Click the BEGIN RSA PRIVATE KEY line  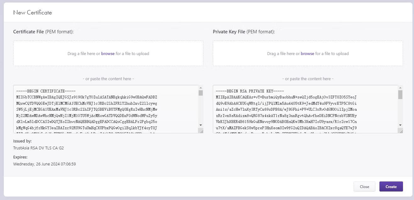(250, 91)
